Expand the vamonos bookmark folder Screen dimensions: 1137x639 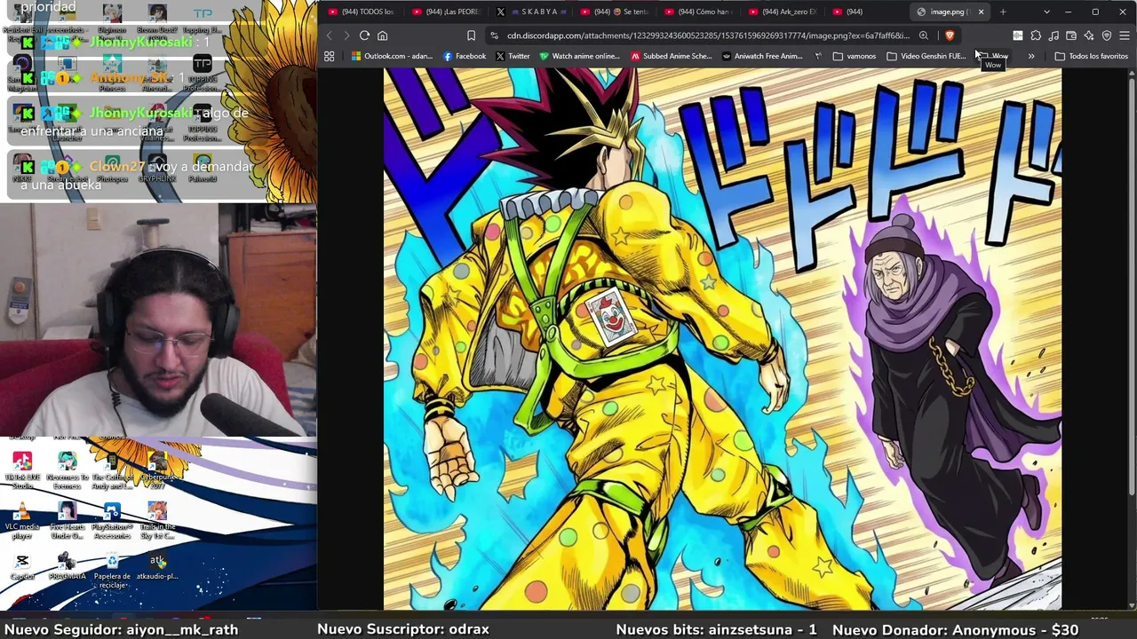pyautogui.click(x=855, y=56)
